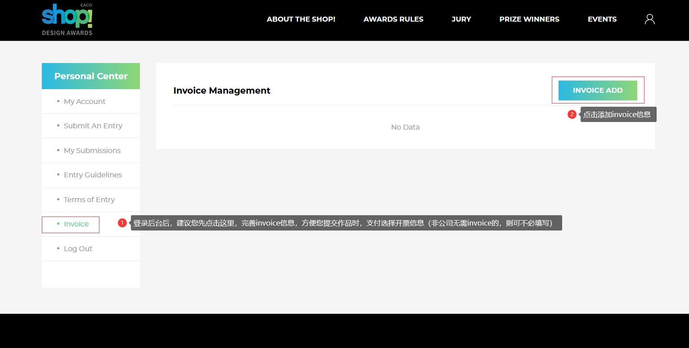Image resolution: width=689 pixels, height=348 pixels.
Task: Click the Shop! Design Awards logo
Action: click(67, 20)
